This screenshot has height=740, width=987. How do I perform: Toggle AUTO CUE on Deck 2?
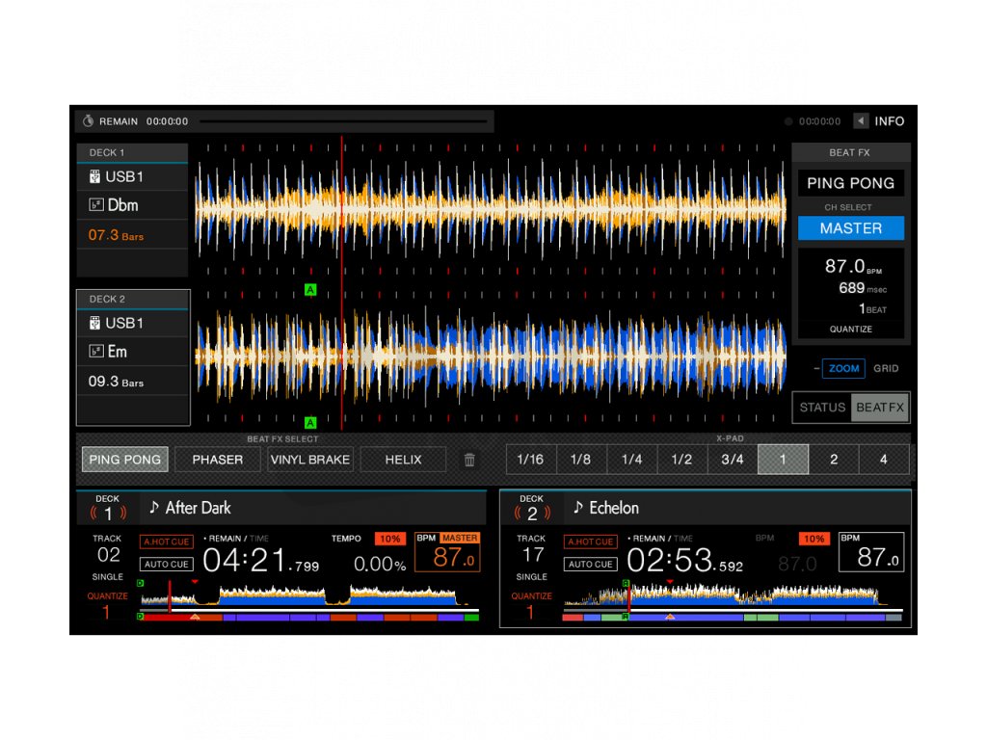[590, 565]
